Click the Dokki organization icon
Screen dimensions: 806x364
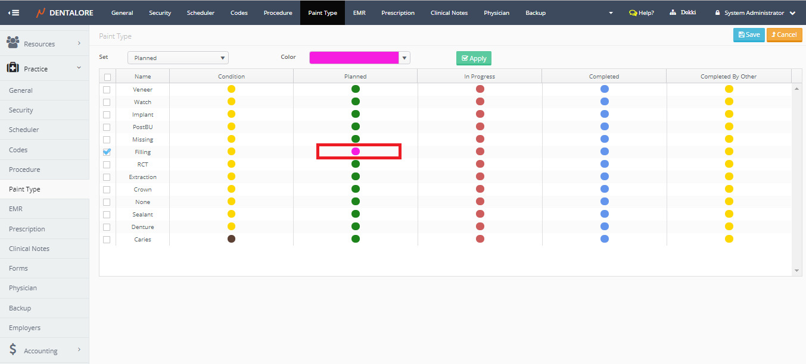pos(673,12)
